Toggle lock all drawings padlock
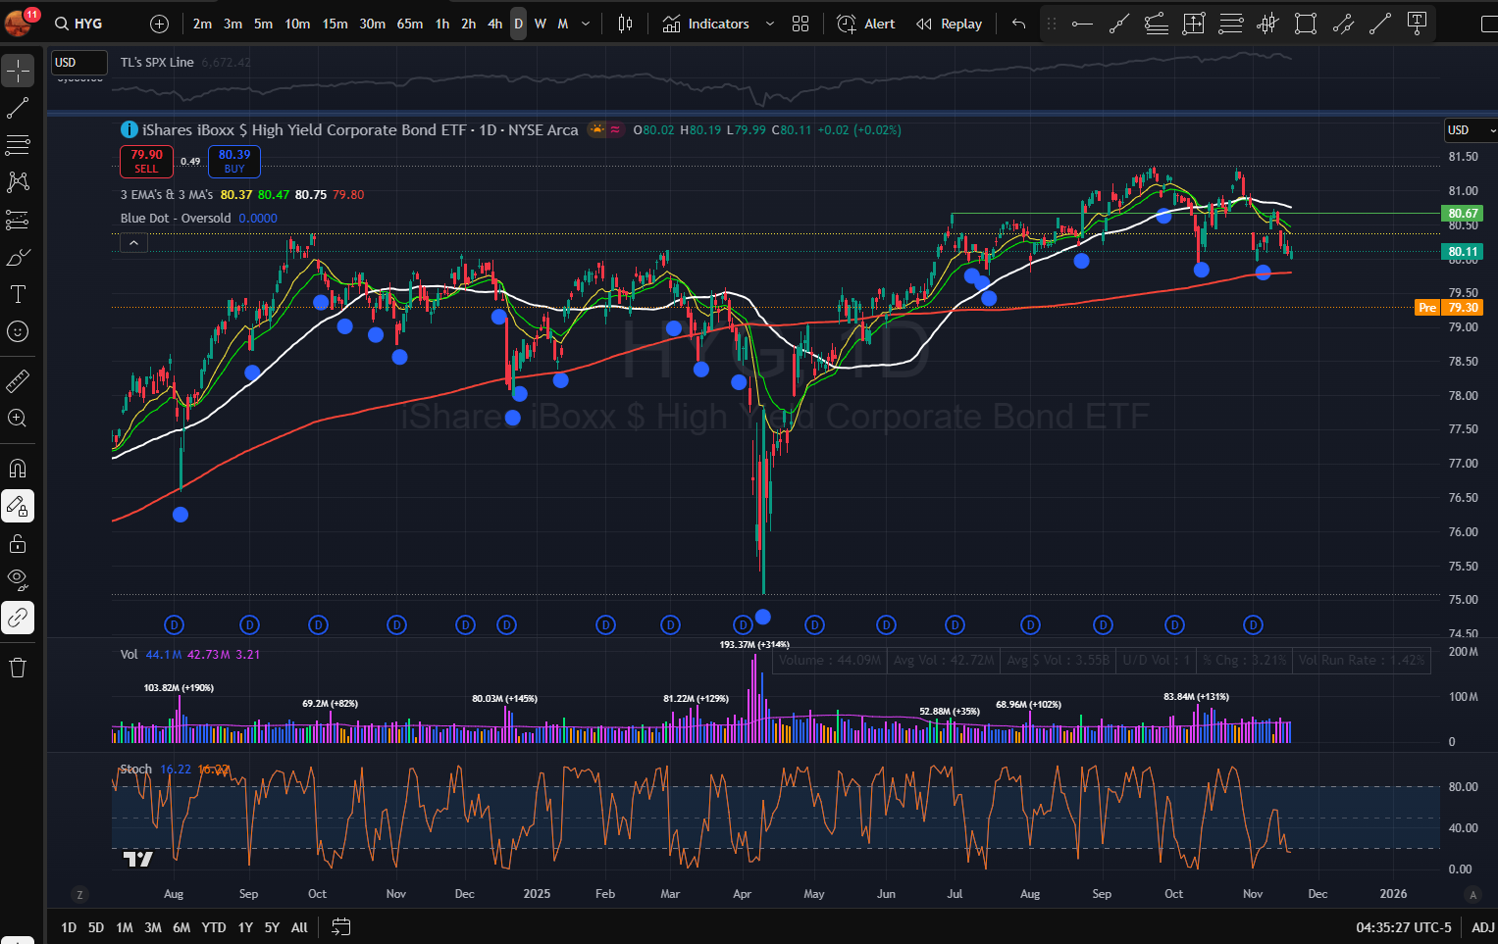Screen dimensions: 1498x944 (18, 543)
